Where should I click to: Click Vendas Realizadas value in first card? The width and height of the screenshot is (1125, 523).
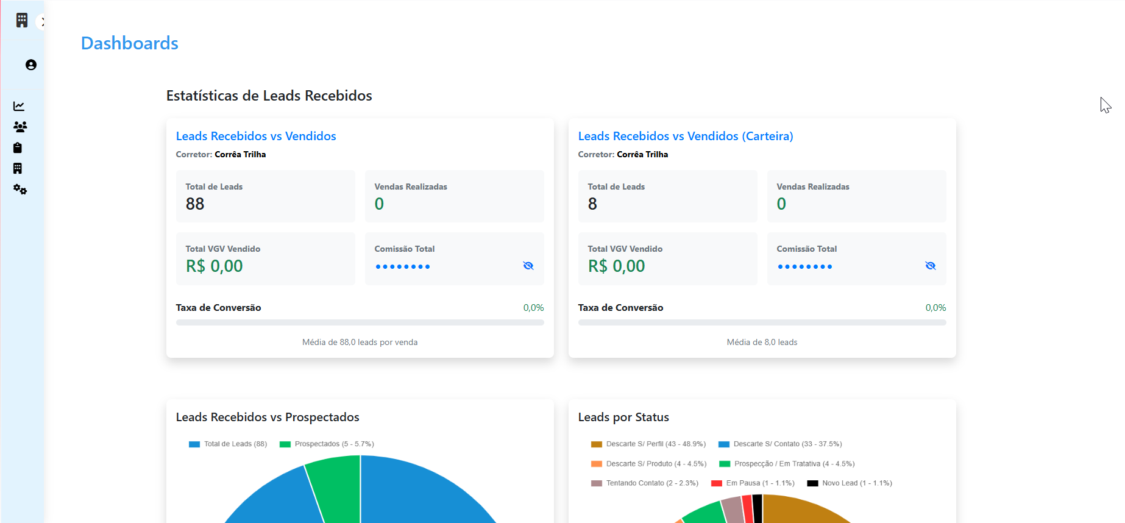379,204
